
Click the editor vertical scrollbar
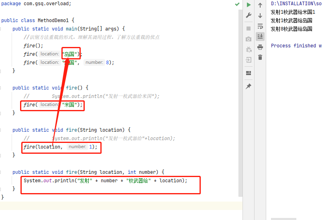tap(240, 103)
